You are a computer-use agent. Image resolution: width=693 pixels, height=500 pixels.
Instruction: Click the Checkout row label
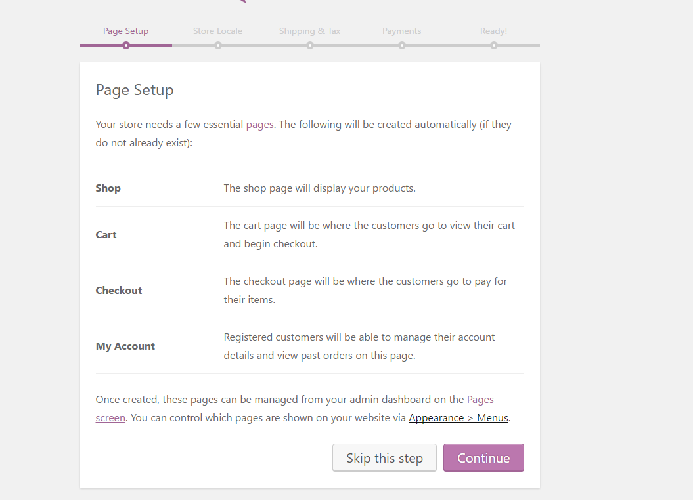119,291
